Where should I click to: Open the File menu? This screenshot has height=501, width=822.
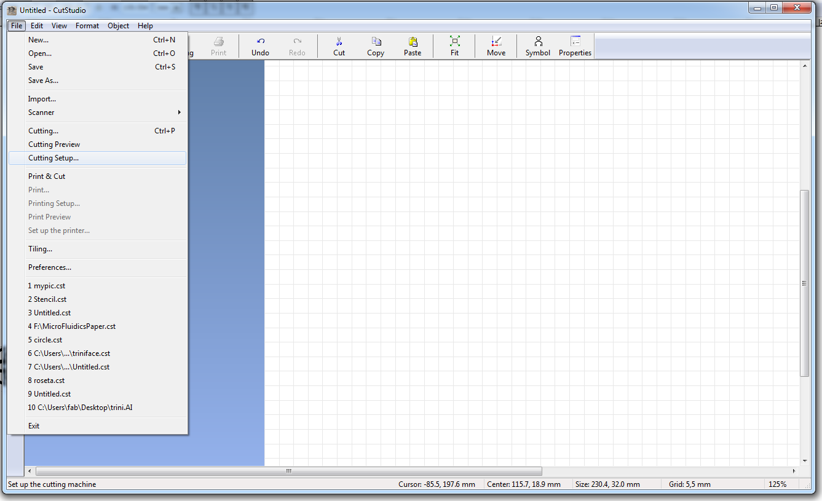17,26
